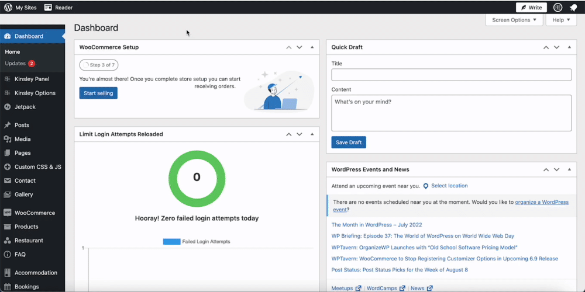Viewport: 585px width, 292px height.
Task: Click the Start selling button
Action: (98, 93)
